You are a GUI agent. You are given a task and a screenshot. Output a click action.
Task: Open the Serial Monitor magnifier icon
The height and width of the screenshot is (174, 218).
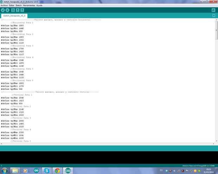213,10
